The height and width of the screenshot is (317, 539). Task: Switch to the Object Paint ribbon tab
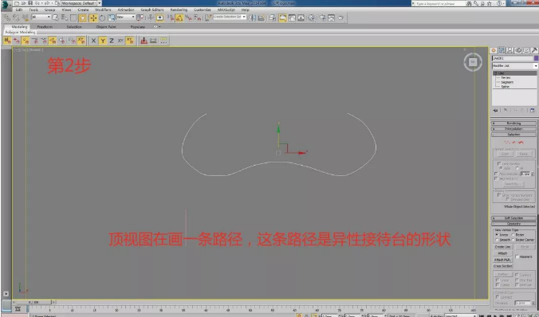(106, 26)
